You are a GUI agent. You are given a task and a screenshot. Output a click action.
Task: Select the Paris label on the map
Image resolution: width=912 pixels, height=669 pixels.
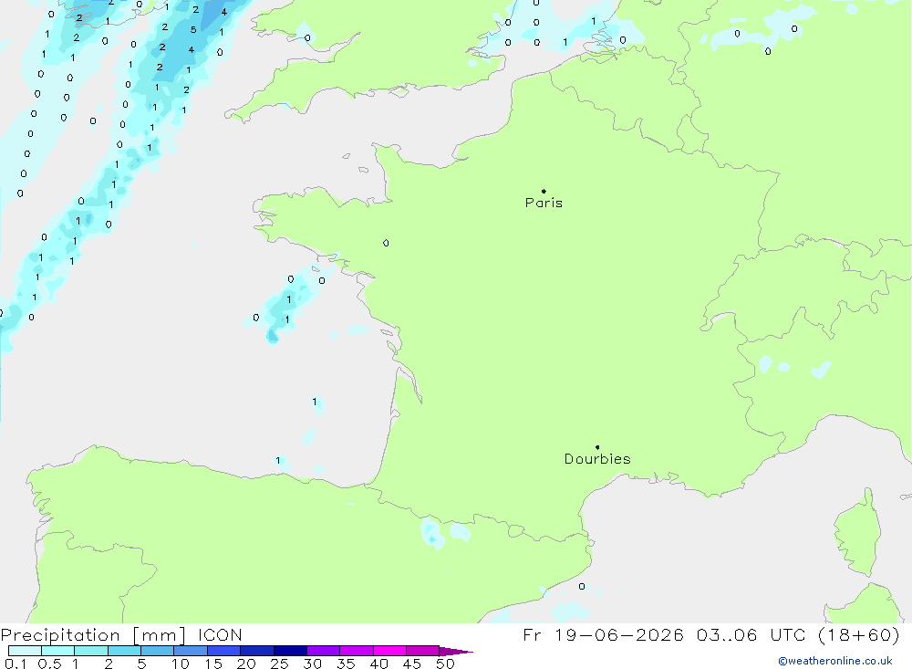[x=544, y=203]
